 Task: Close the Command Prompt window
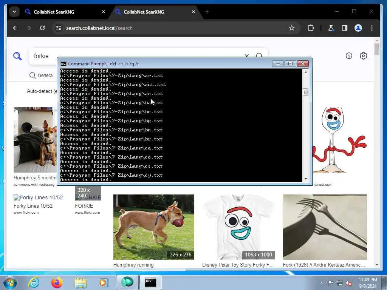tap(303, 64)
